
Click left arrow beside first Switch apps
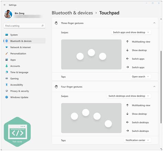click(128, 59)
